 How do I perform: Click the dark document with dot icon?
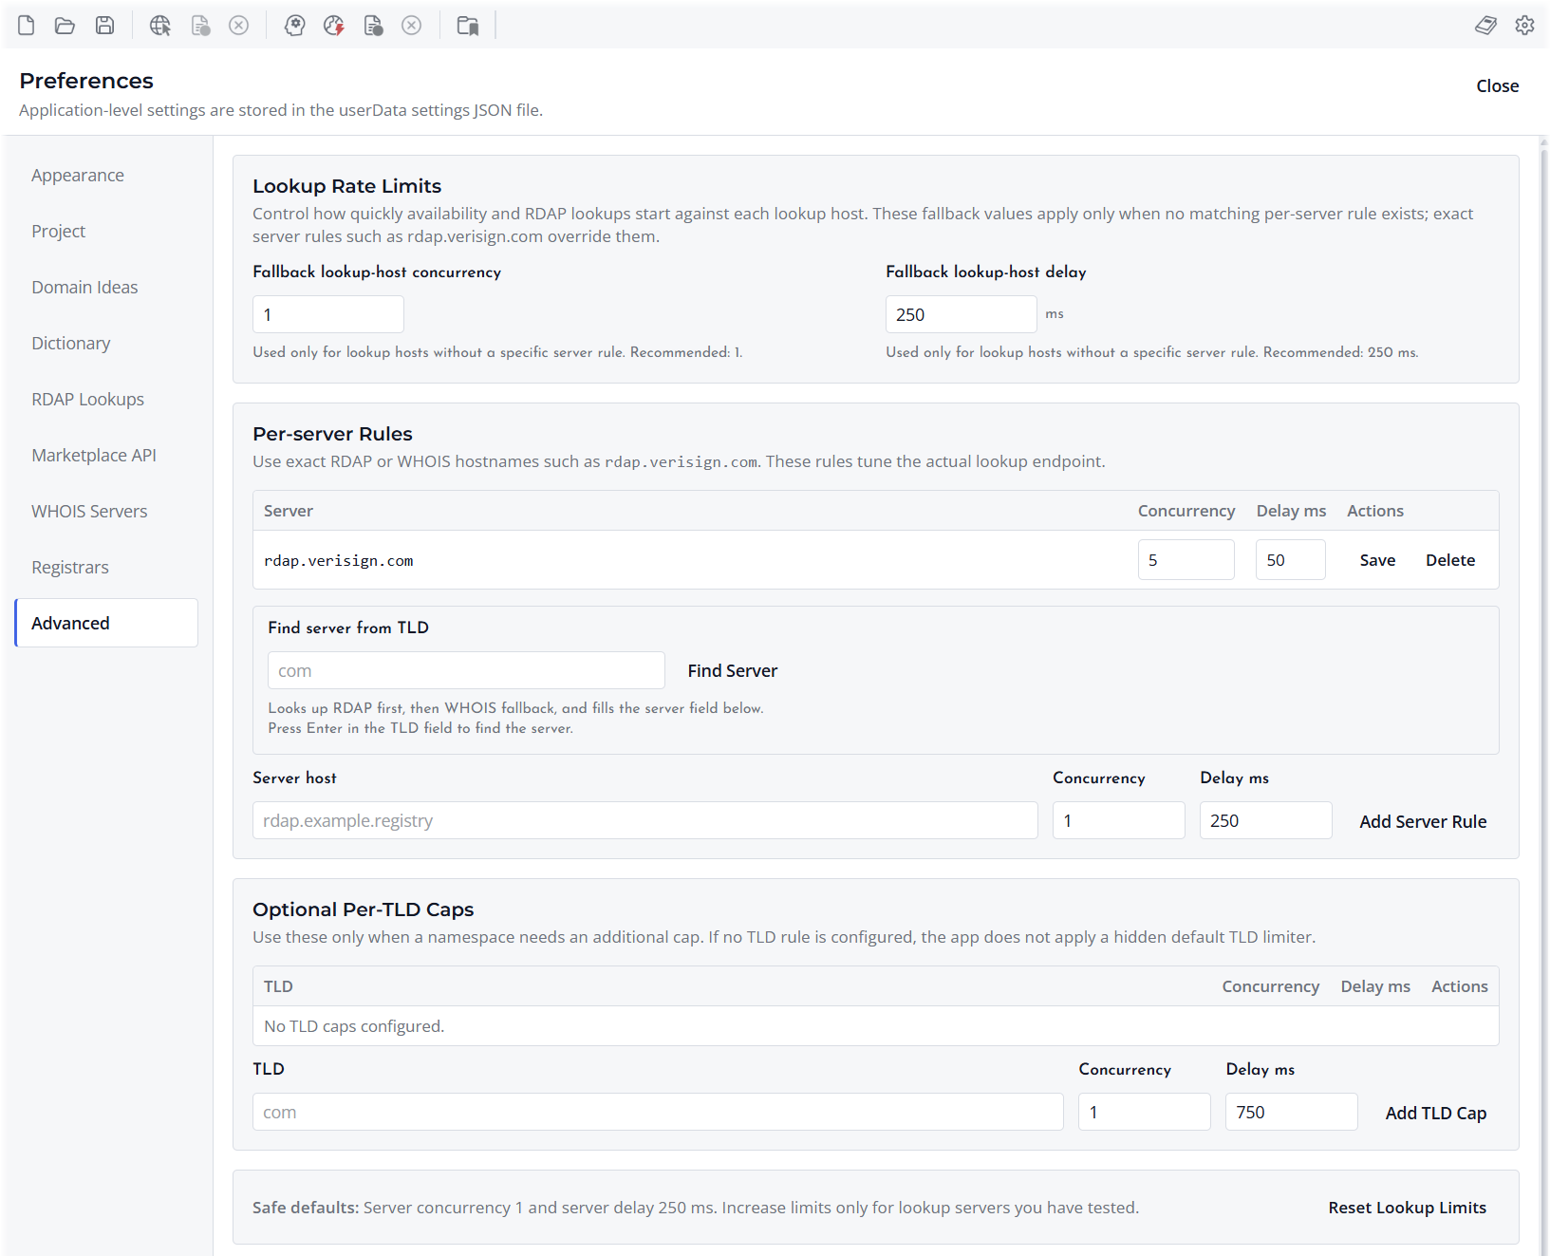pyautogui.click(x=373, y=26)
